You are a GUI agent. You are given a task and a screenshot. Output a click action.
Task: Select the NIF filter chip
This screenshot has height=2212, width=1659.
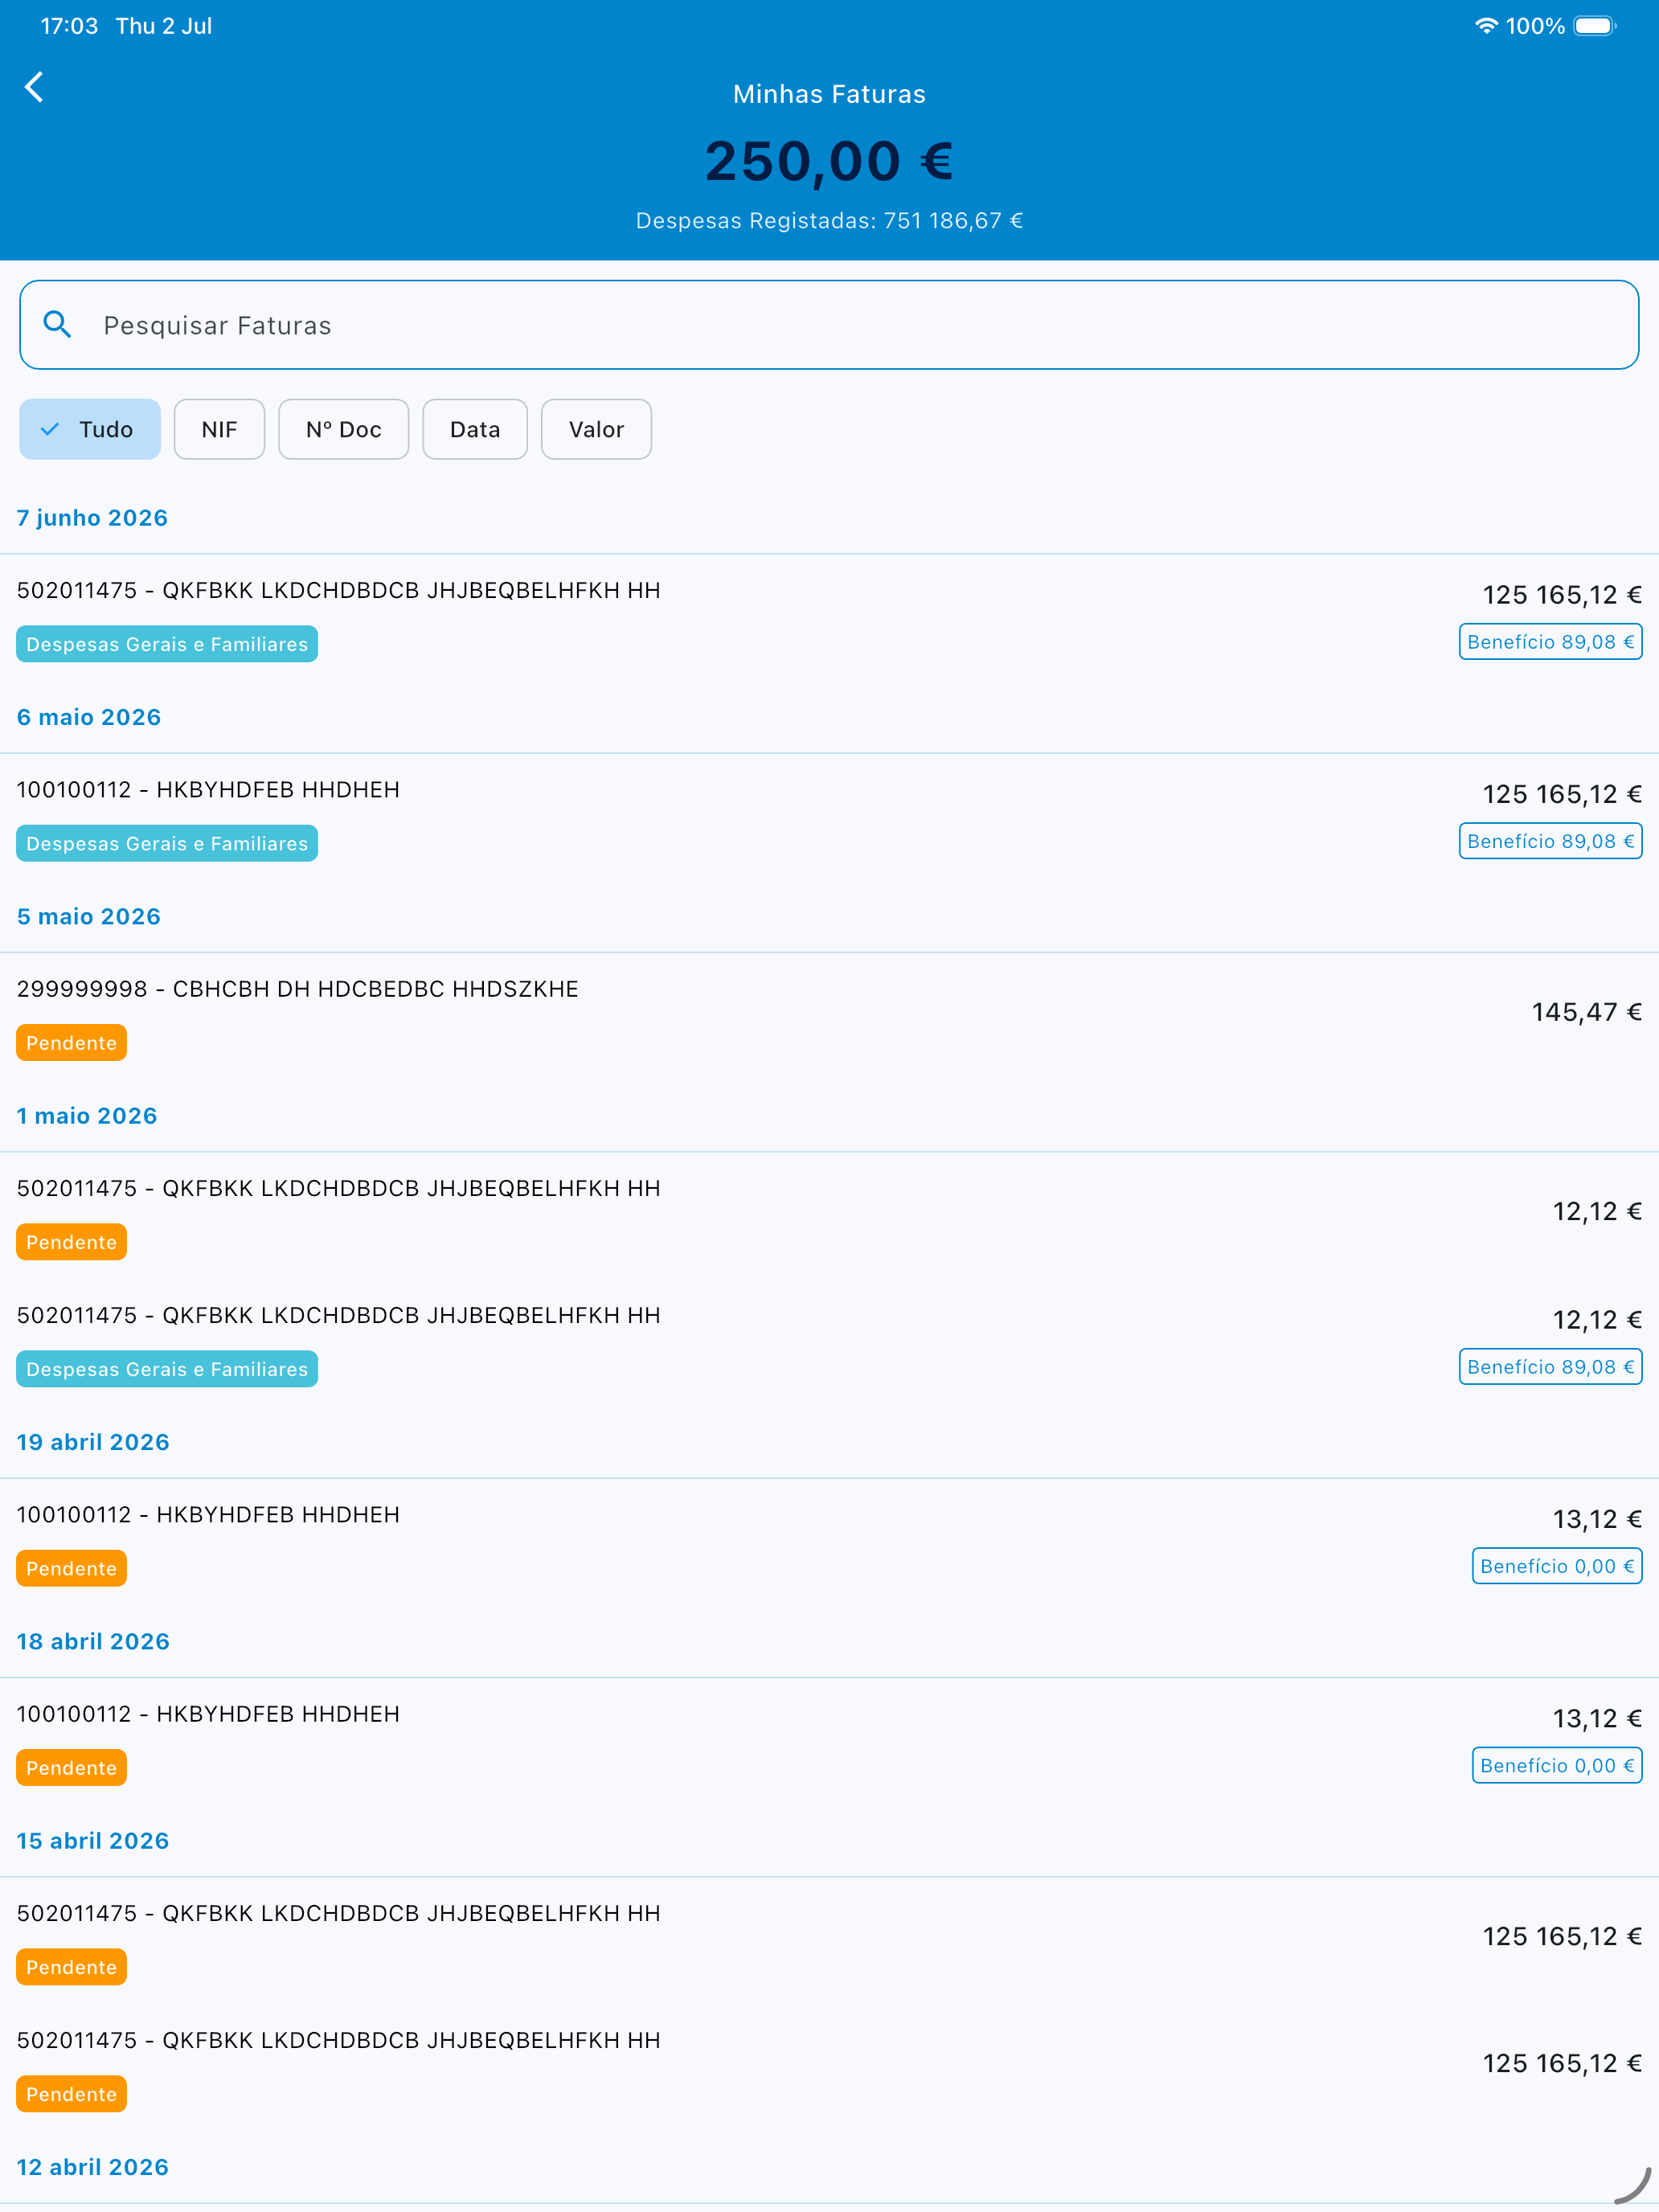point(219,429)
